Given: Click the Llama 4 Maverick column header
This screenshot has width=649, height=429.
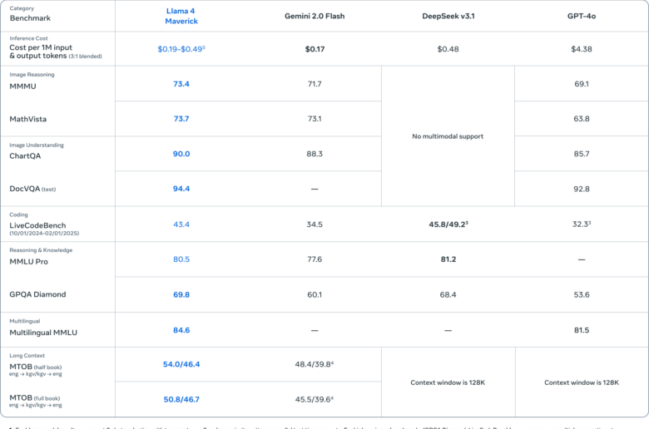Looking at the screenshot, I should pos(181,16).
